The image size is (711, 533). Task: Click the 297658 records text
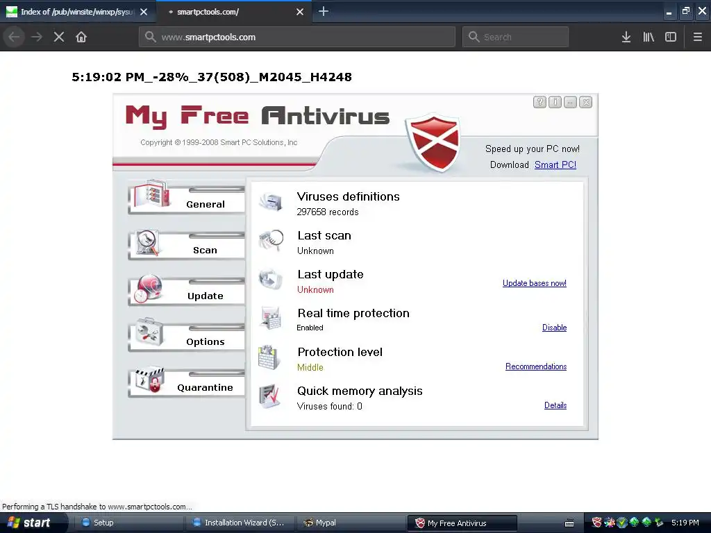click(x=328, y=212)
